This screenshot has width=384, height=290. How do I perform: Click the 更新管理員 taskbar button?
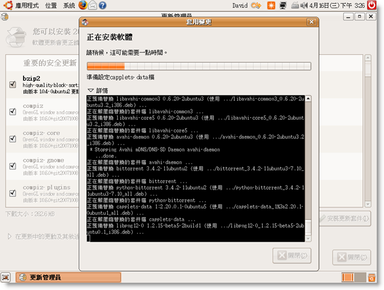click(68, 277)
